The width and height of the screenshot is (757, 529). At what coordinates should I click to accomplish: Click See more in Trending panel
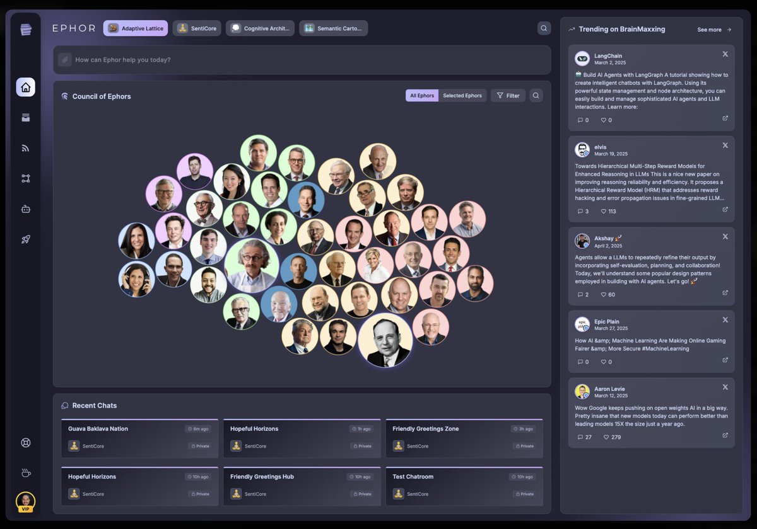[714, 30]
